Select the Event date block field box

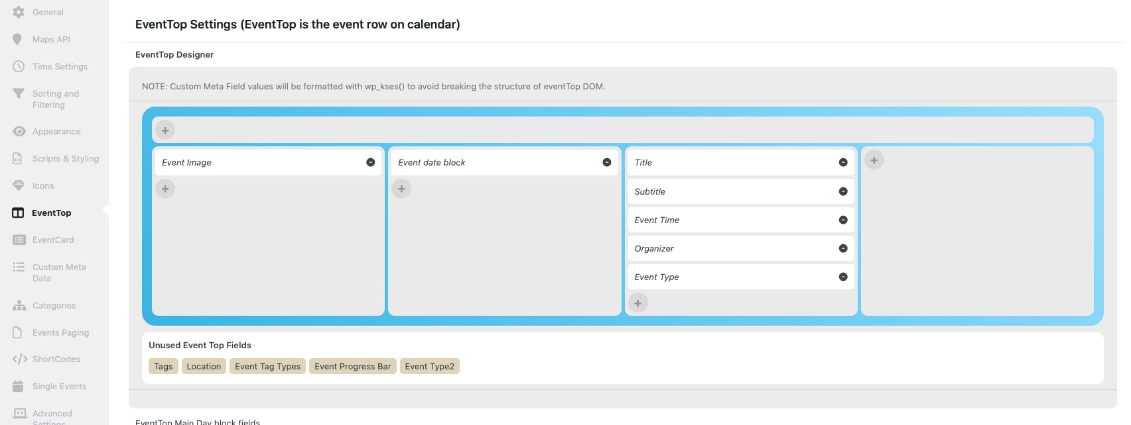505,162
